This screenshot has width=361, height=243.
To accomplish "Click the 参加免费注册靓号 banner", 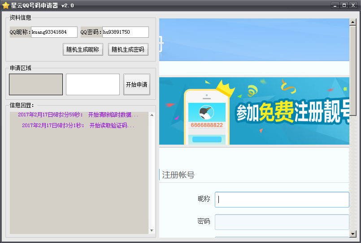I will point(254,111).
